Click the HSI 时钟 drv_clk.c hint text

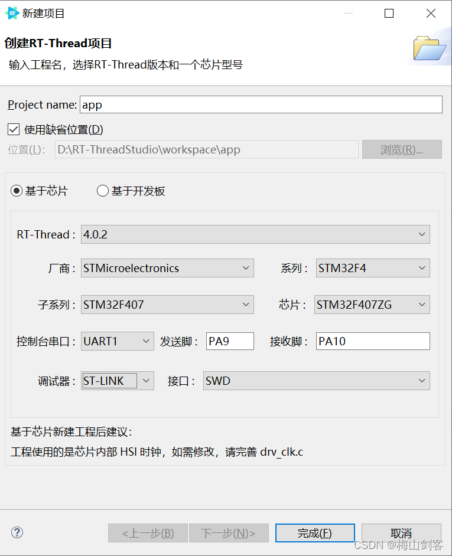tap(157, 452)
